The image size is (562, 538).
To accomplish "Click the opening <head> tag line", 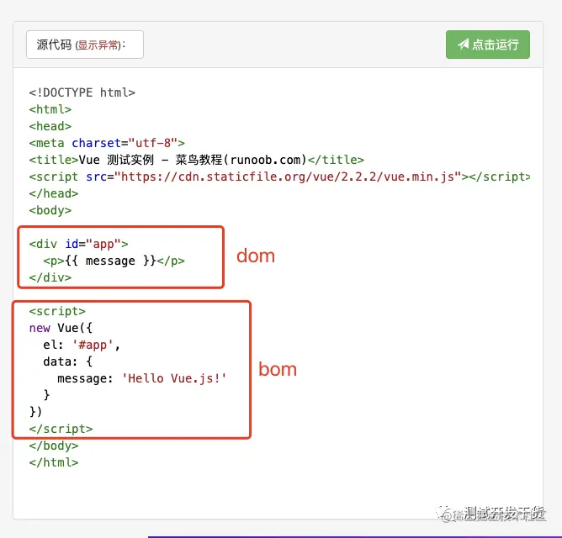I will [50, 126].
